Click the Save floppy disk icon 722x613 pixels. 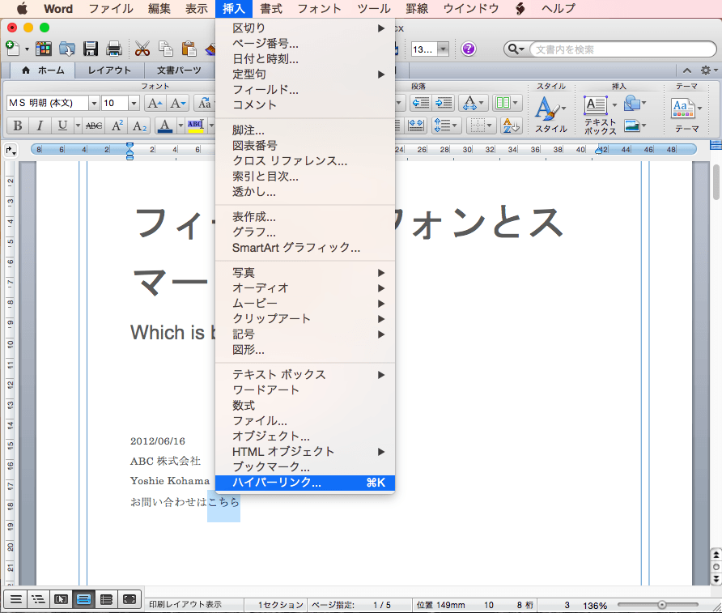click(91, 49)
